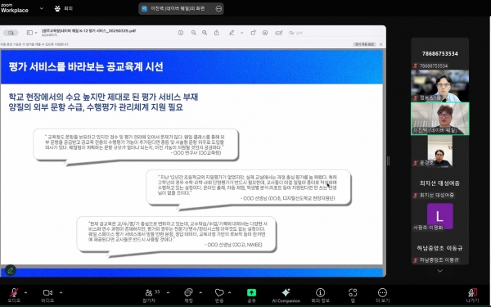The height and width of the screenshot is (307, 491).
Task: Dismiss the PDF viewer notification banner
Action: 381,44
